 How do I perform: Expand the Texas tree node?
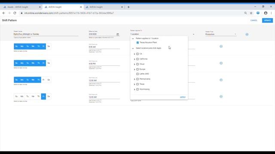coord(134,84)
